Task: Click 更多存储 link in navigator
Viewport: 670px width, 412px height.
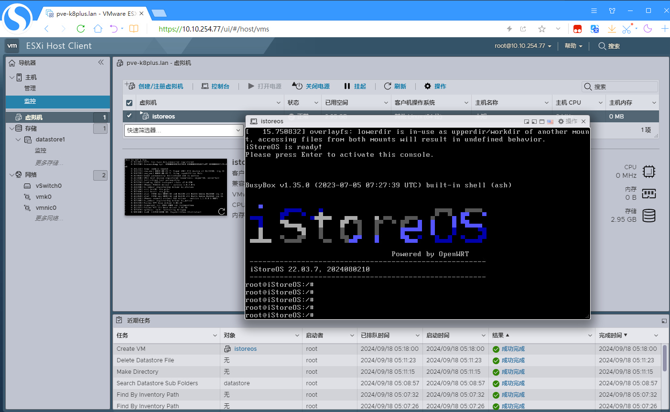Action: 49,163
